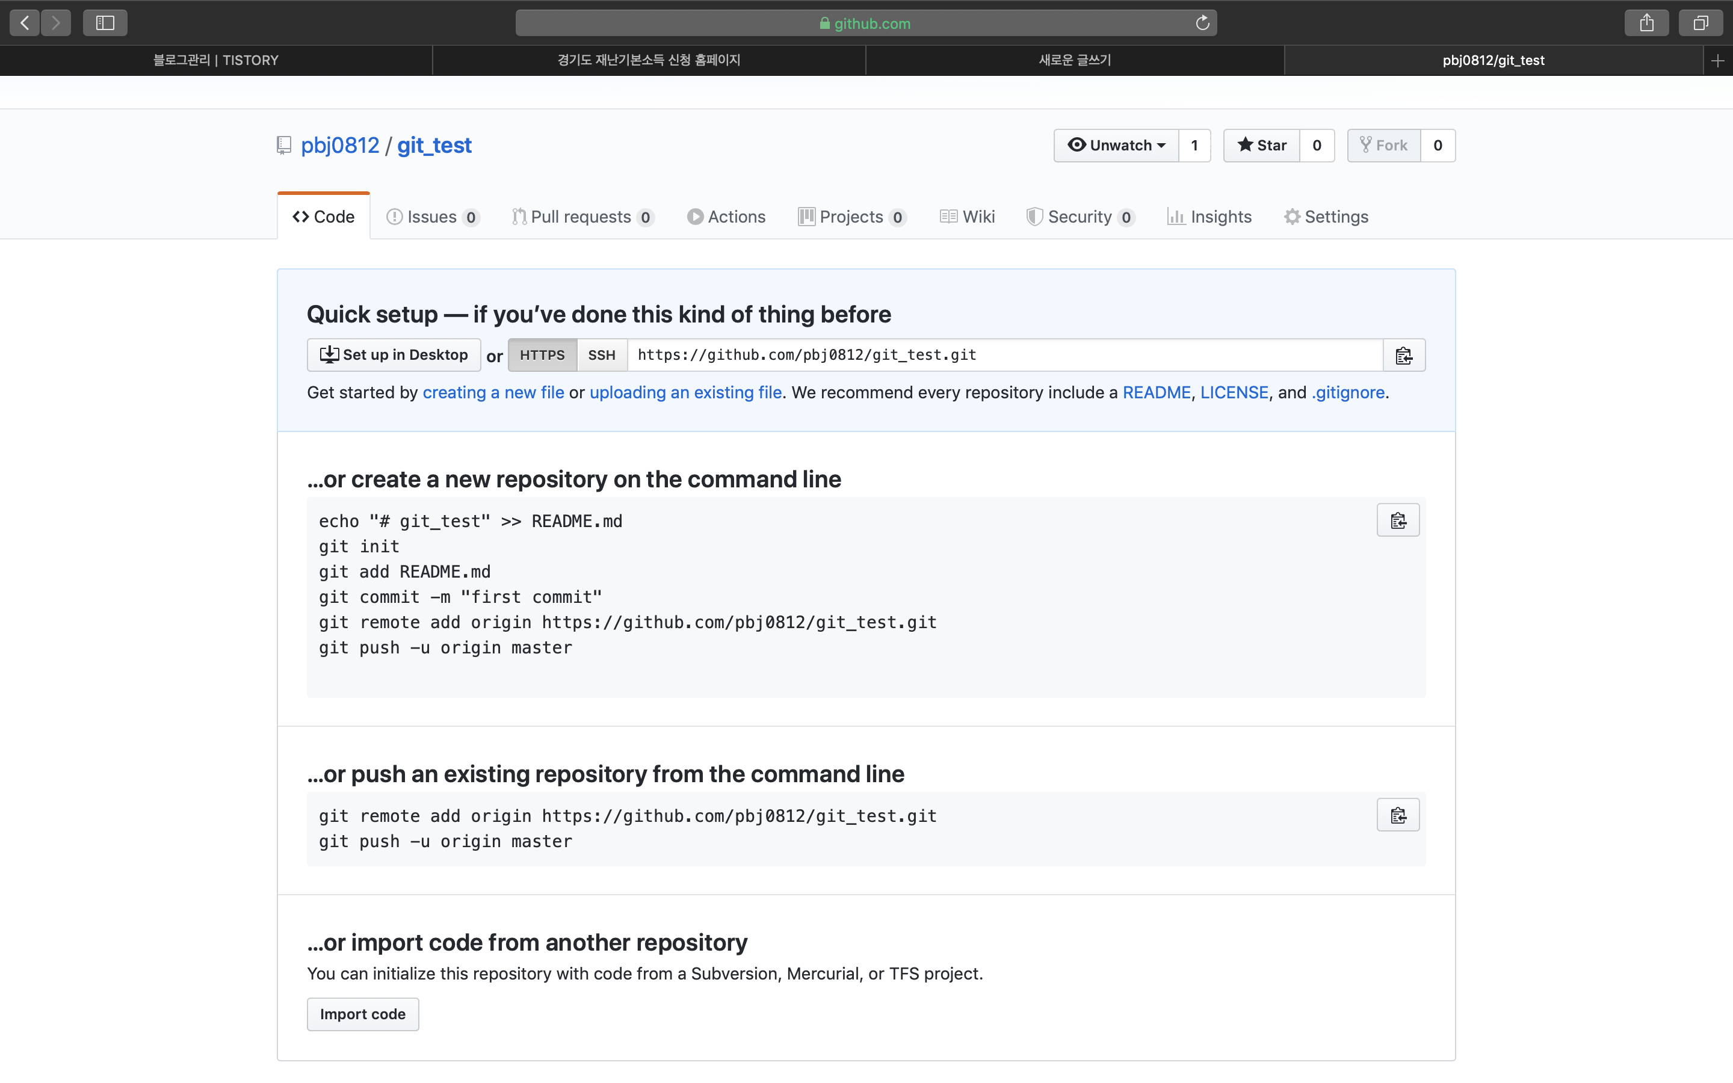Show the Safari tab overview
The height and width of the screenshot is (1083, 1733).
pos(1700,23)
